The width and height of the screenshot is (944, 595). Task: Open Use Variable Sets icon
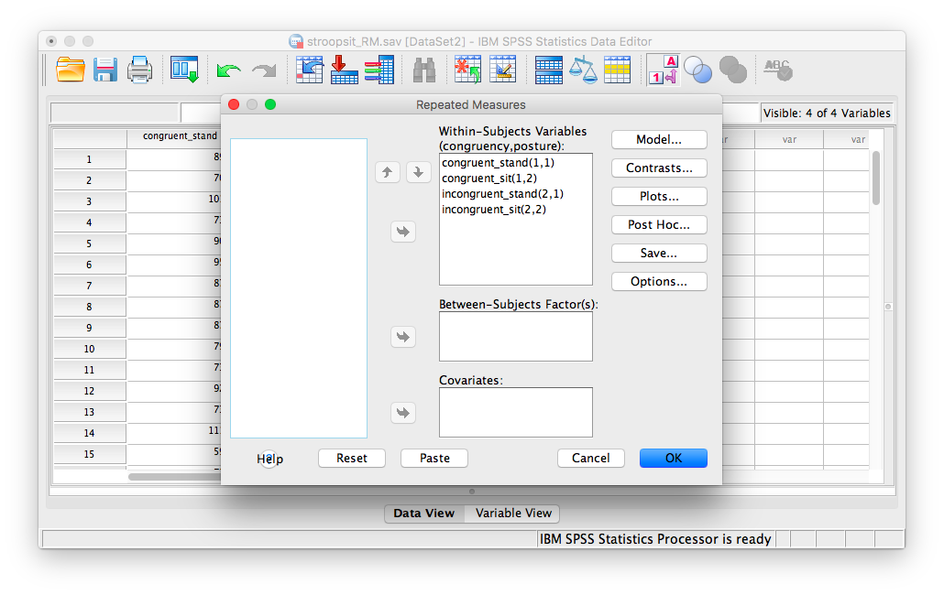point(698,70)
